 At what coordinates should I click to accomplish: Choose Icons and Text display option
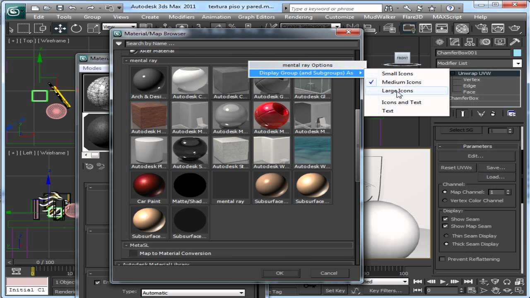pyautogui.click(x=401, y=102)
